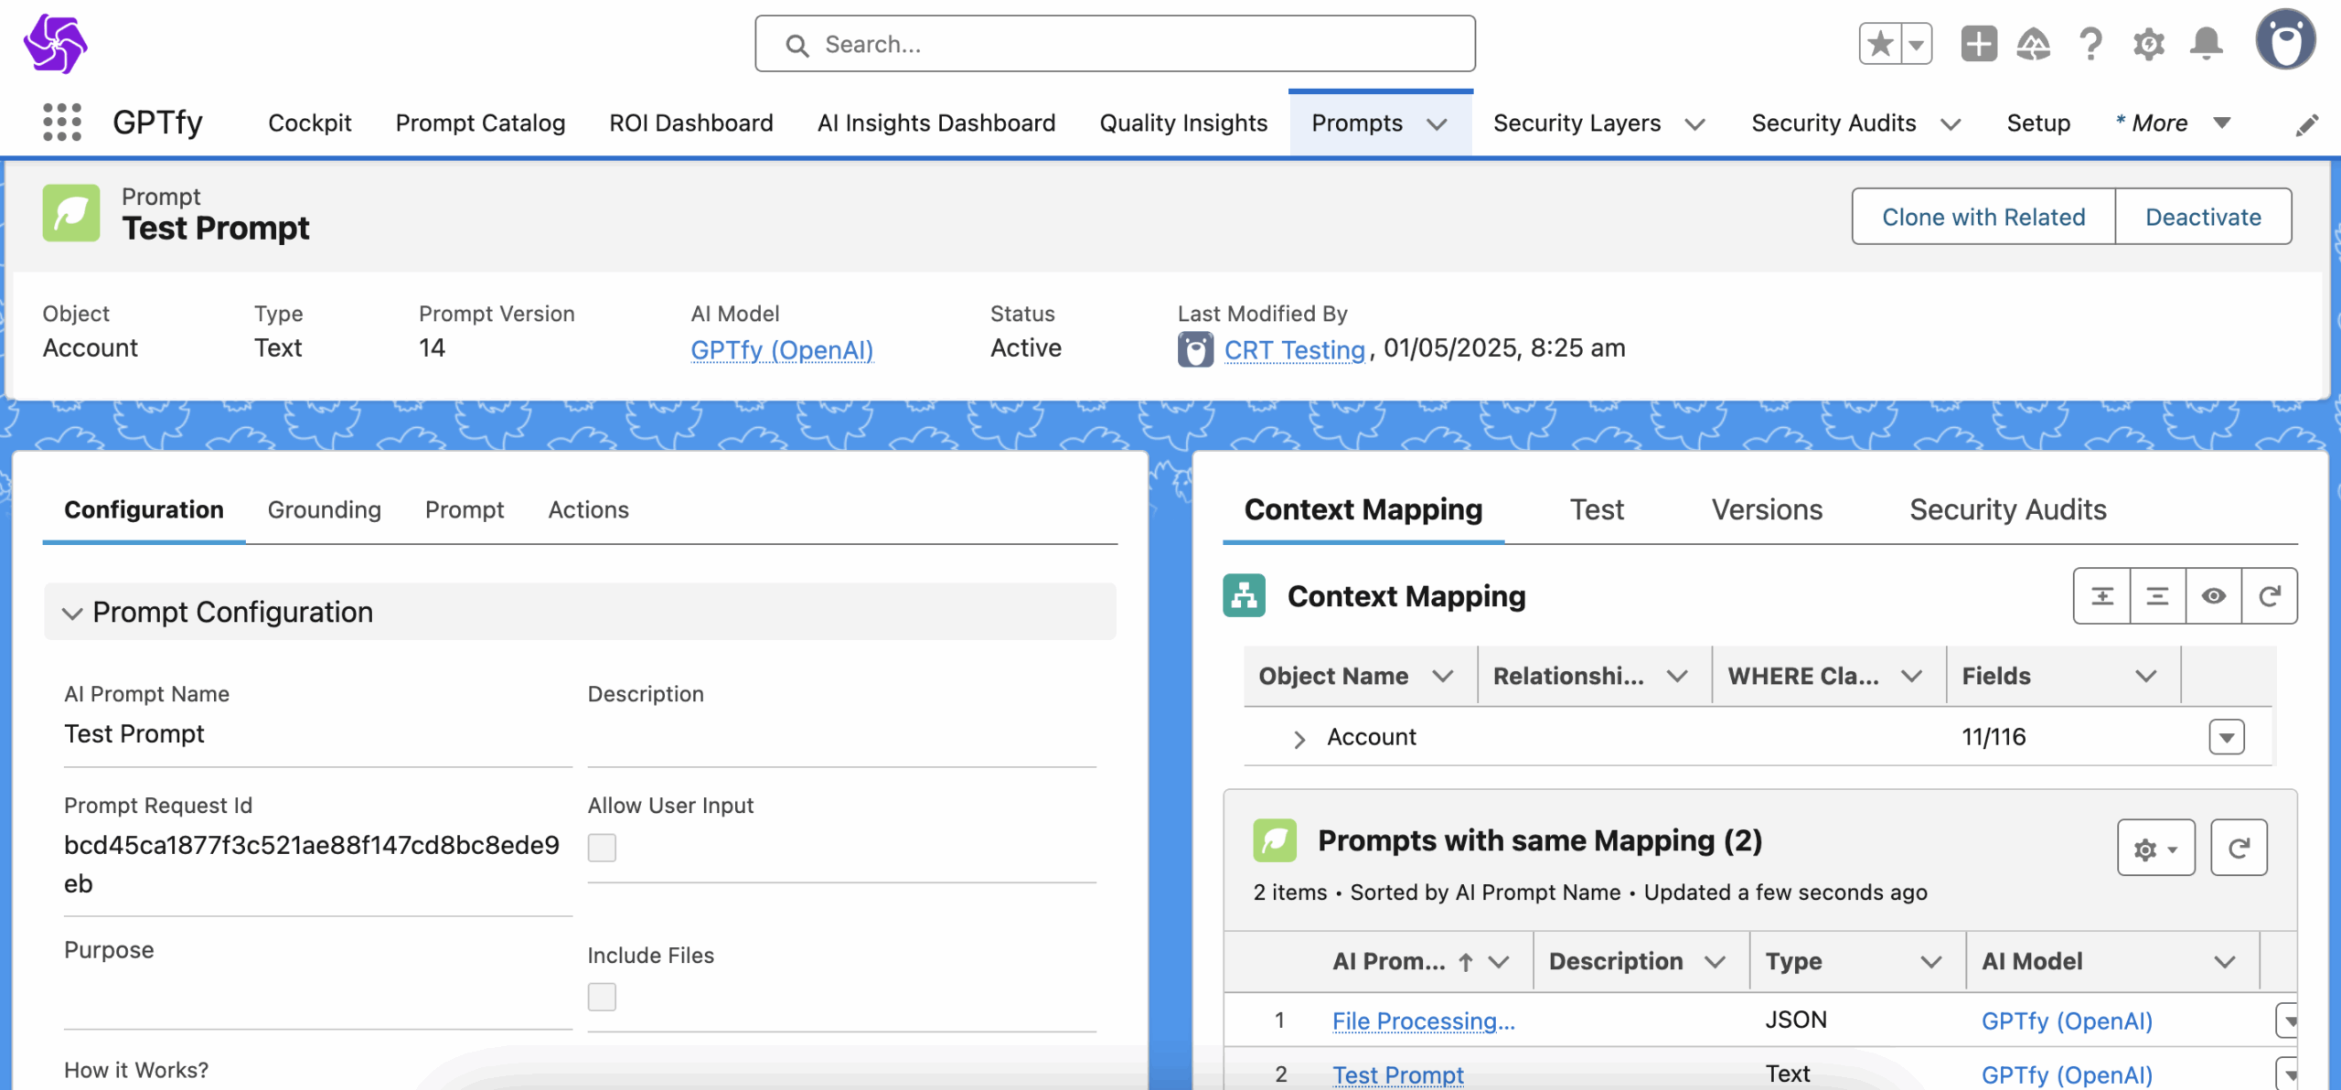The width and height of the screenshot is (2341, 1090).
Task: Open the GPTfy (OpenAI) AI Model link
Action: pyautogui.click(x=782, y=349)
